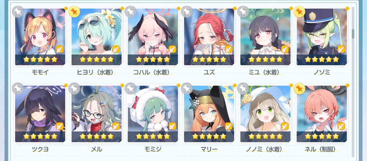Open マリー's character portrait

209,114
